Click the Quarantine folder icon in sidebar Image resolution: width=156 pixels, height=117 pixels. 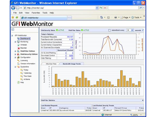click(18, 67)
